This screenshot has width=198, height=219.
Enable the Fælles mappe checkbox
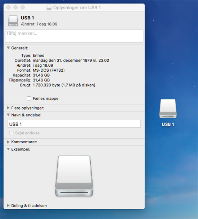pos(29,98)
